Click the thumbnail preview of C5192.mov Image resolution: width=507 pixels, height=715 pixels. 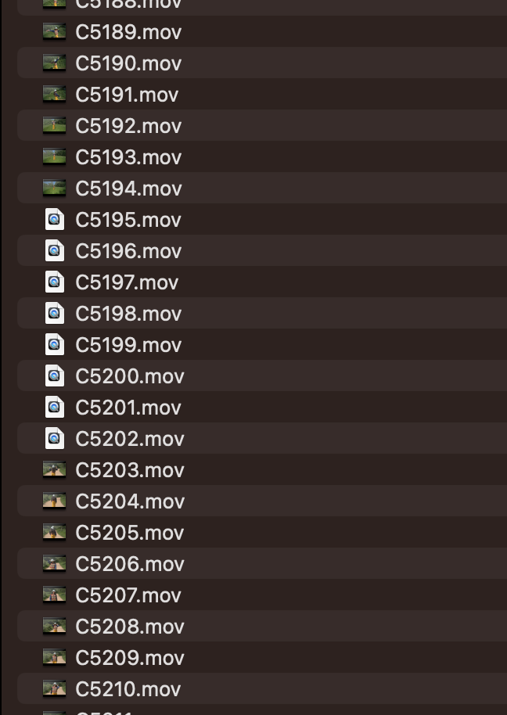54,125
